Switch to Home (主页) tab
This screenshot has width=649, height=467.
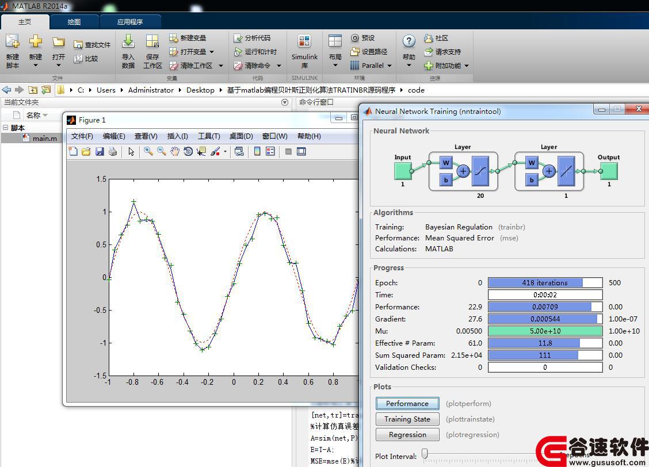25,22
